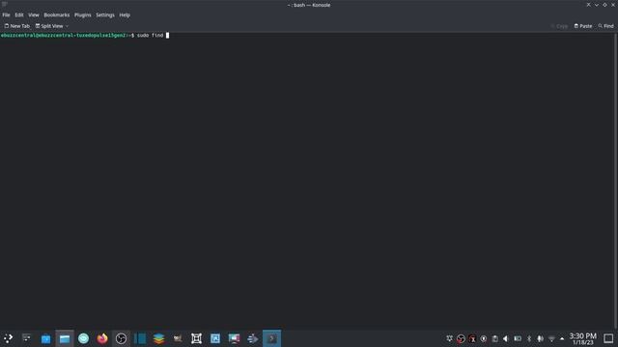Open the teal round app icon in the taskbar
Screen dimensions: 618x347
(84, 338)
